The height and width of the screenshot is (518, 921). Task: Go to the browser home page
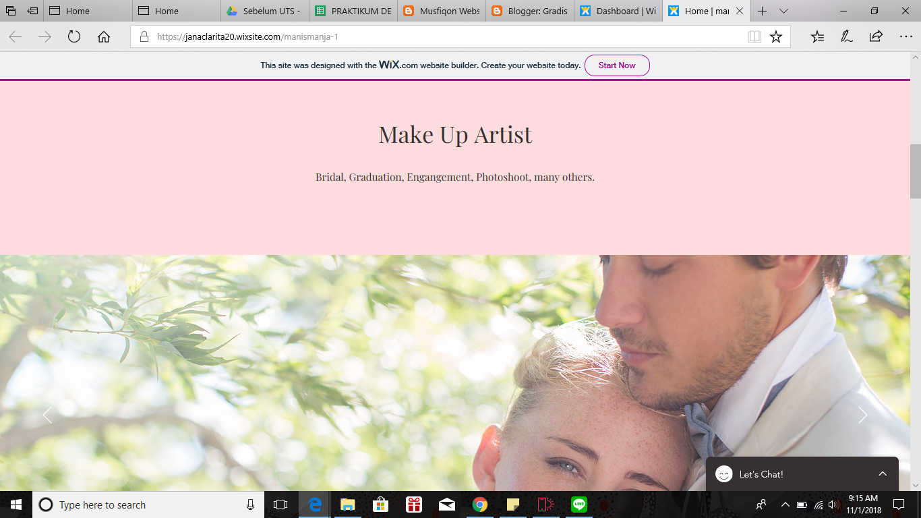(x=104, y=37)
